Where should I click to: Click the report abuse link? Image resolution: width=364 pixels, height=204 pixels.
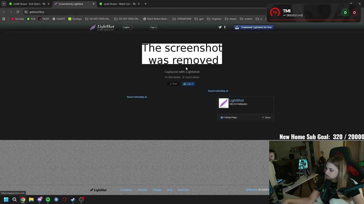[191, 77]
